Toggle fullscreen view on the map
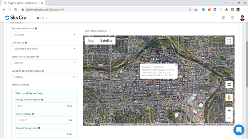248x139 pixels. coord(229,41)
